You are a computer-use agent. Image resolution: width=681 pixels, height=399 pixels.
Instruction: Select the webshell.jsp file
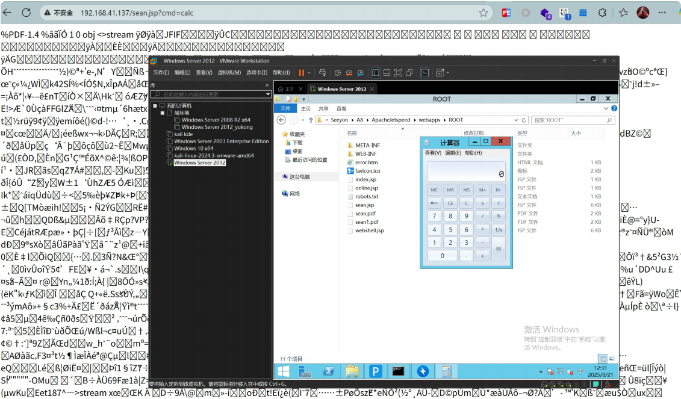(369, 230)
